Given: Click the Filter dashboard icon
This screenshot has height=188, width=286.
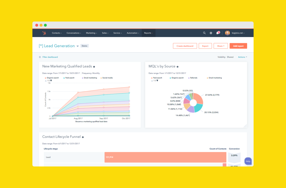Looking at the screenshot, I should click(x=40, y=57).
